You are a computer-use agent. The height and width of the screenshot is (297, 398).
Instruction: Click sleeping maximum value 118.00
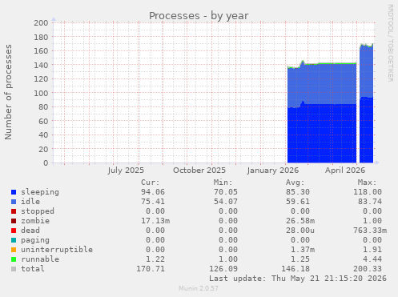tap(368, 192)
